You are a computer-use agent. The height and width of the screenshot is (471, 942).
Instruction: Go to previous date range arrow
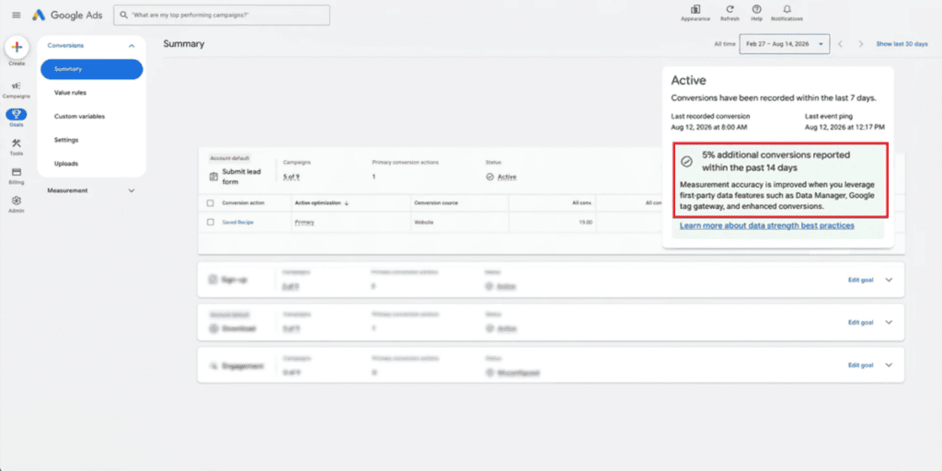(x=841, y=44)
